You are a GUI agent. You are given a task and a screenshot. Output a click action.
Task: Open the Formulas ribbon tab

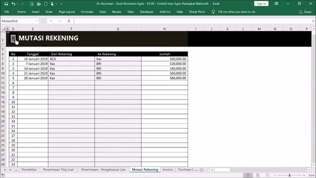(87, 12)
